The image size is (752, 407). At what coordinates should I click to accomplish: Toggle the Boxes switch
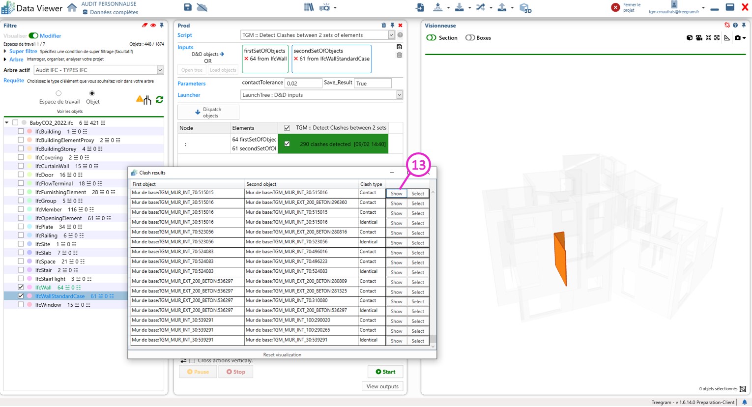pos(470,38)
